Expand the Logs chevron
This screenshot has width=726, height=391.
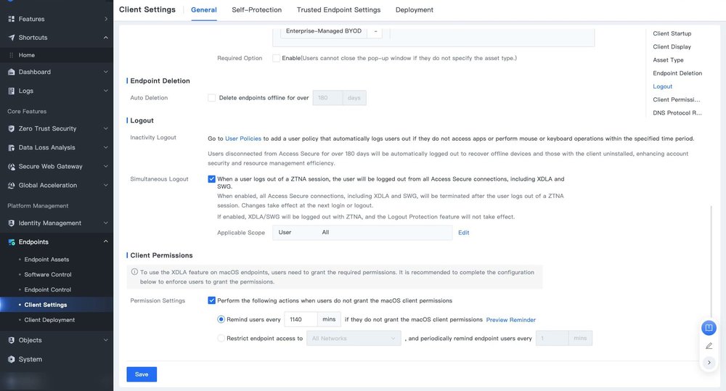105,91
